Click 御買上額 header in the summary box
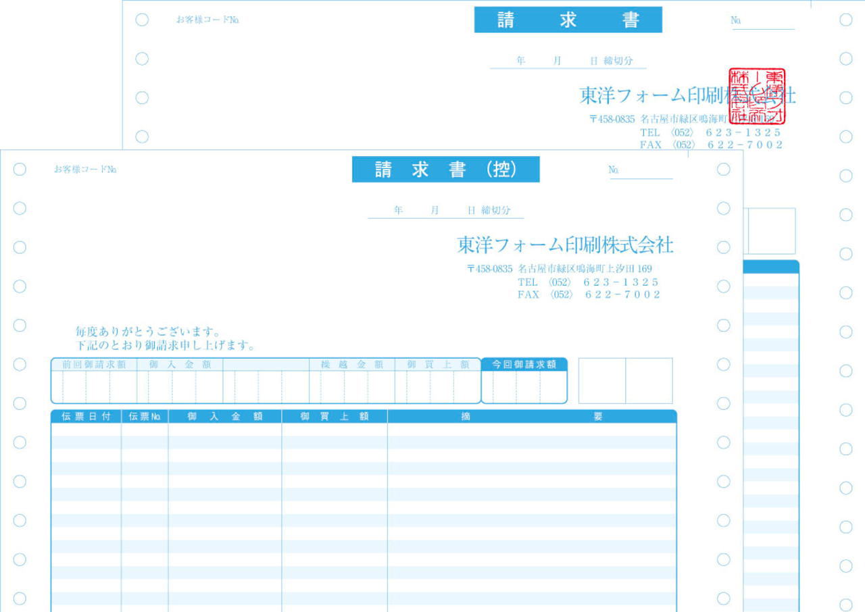Screen dimensions: 865x612 point(438,365)
